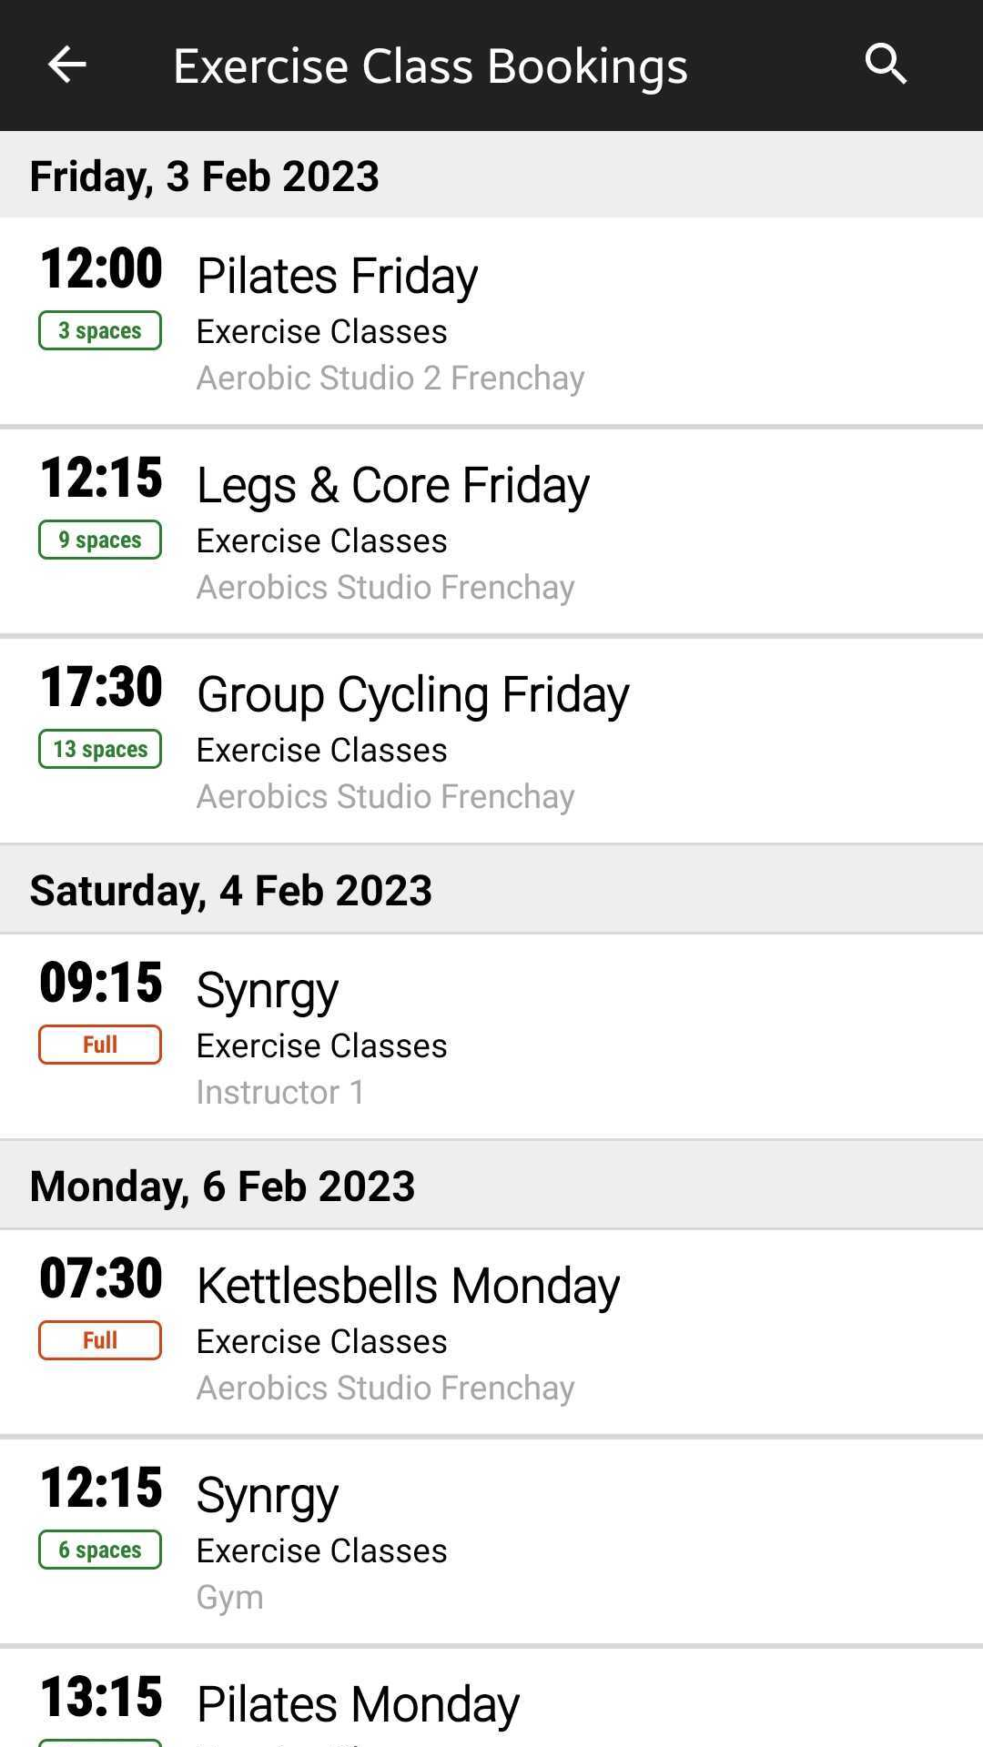Viewport: 983px width, 1747px height.
Task: Select the Monday 12:15 Synrgy class
Action: (268, 1495)
